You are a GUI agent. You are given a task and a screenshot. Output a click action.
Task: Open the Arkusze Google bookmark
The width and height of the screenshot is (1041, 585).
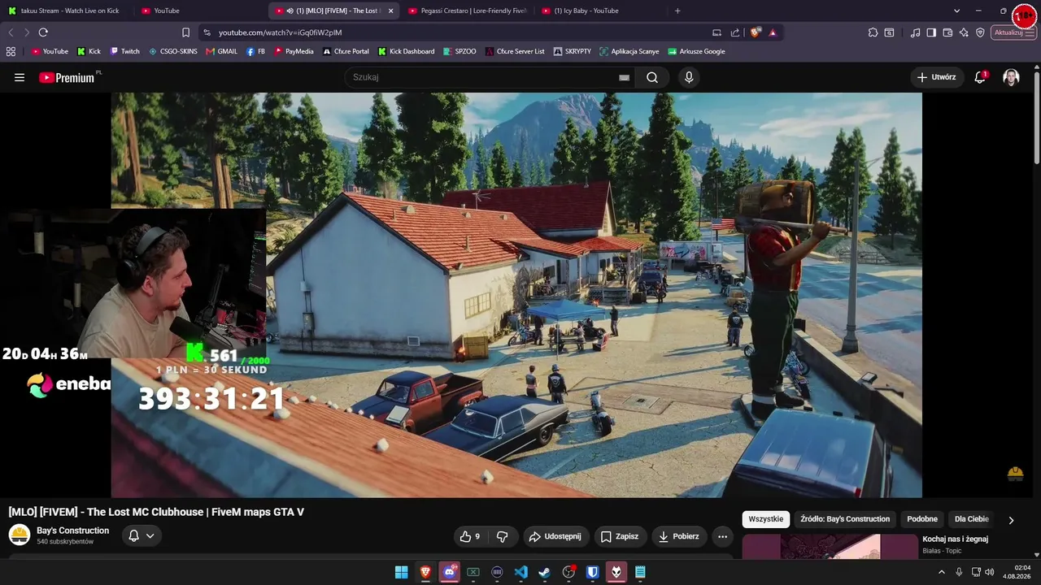point(696,51)
